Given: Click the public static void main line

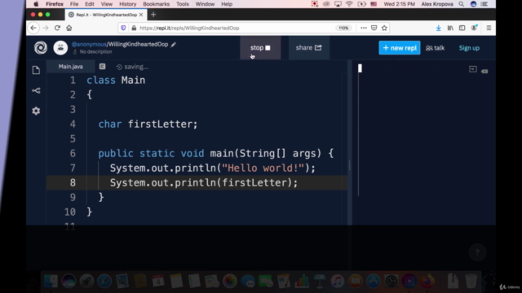Looking at the screenshot, I should tap(215, 154).
